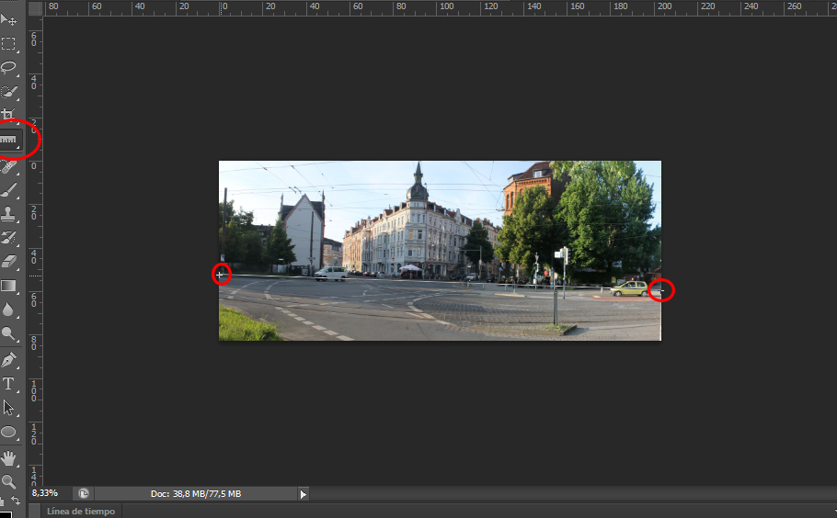The image size is (837, 518).
Task: Click the 8,33% zoom level field
Action: click(x=45, y=493)
